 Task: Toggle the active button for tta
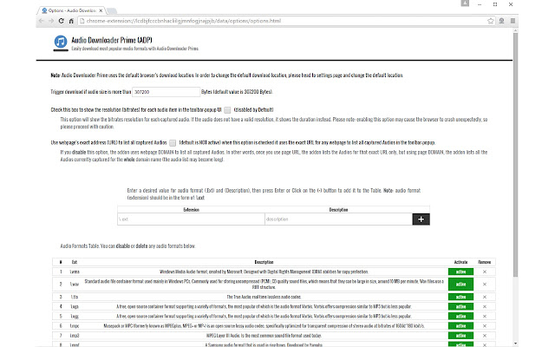460,297
